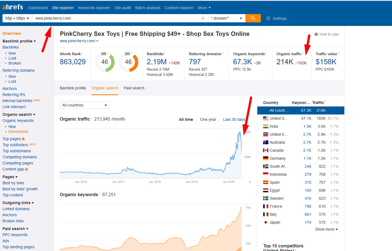Open Internal backlinks sidebar link
Screen dimensions: 392x251
click(x=17, y=101)
